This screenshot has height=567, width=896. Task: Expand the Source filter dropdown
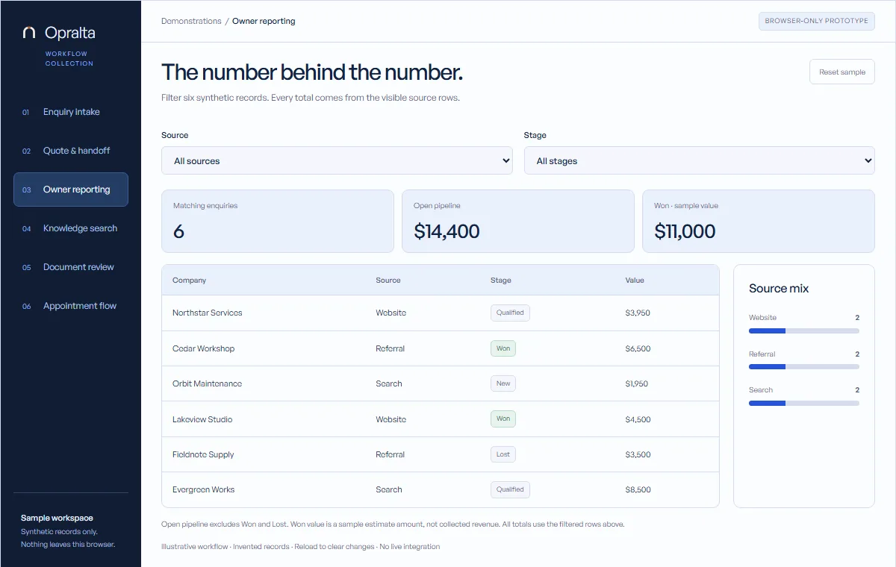tap(337, 160)
